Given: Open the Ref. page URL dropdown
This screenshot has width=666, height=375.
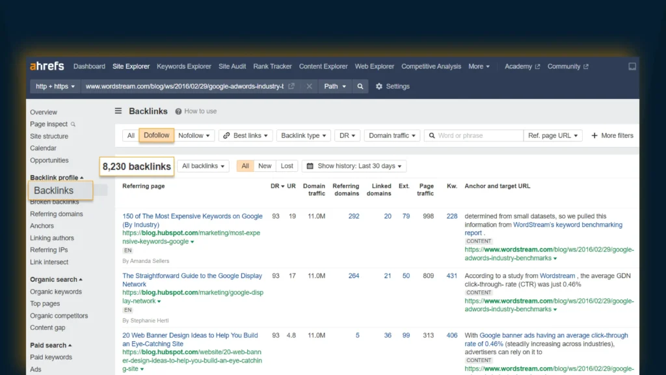Looking at the screenshot, I should click(553, 135).
